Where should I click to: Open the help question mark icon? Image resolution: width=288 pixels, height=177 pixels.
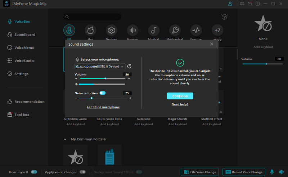coord(257,4)
